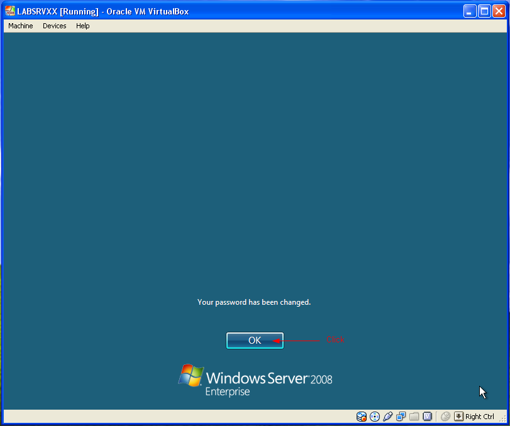Open the Devices menu
The height and width of the screenshot is (426, 510).
tap(55, 26)
